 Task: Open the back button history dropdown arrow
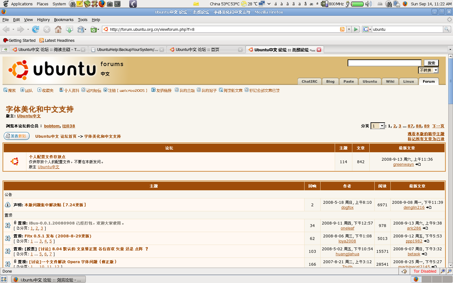pos(13,29)
